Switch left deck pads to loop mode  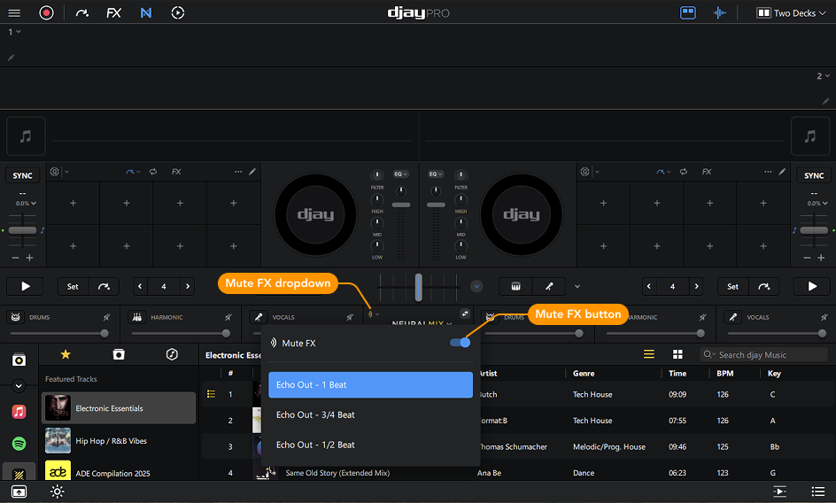tap(153, 172)
